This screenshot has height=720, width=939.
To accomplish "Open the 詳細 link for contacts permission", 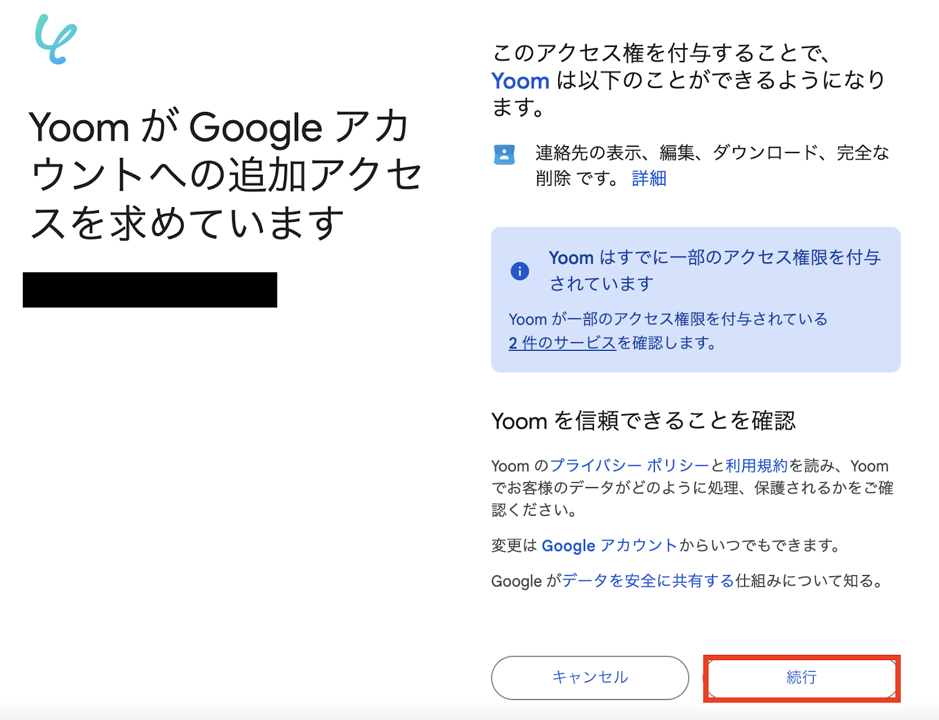I will tap(648, 178).
